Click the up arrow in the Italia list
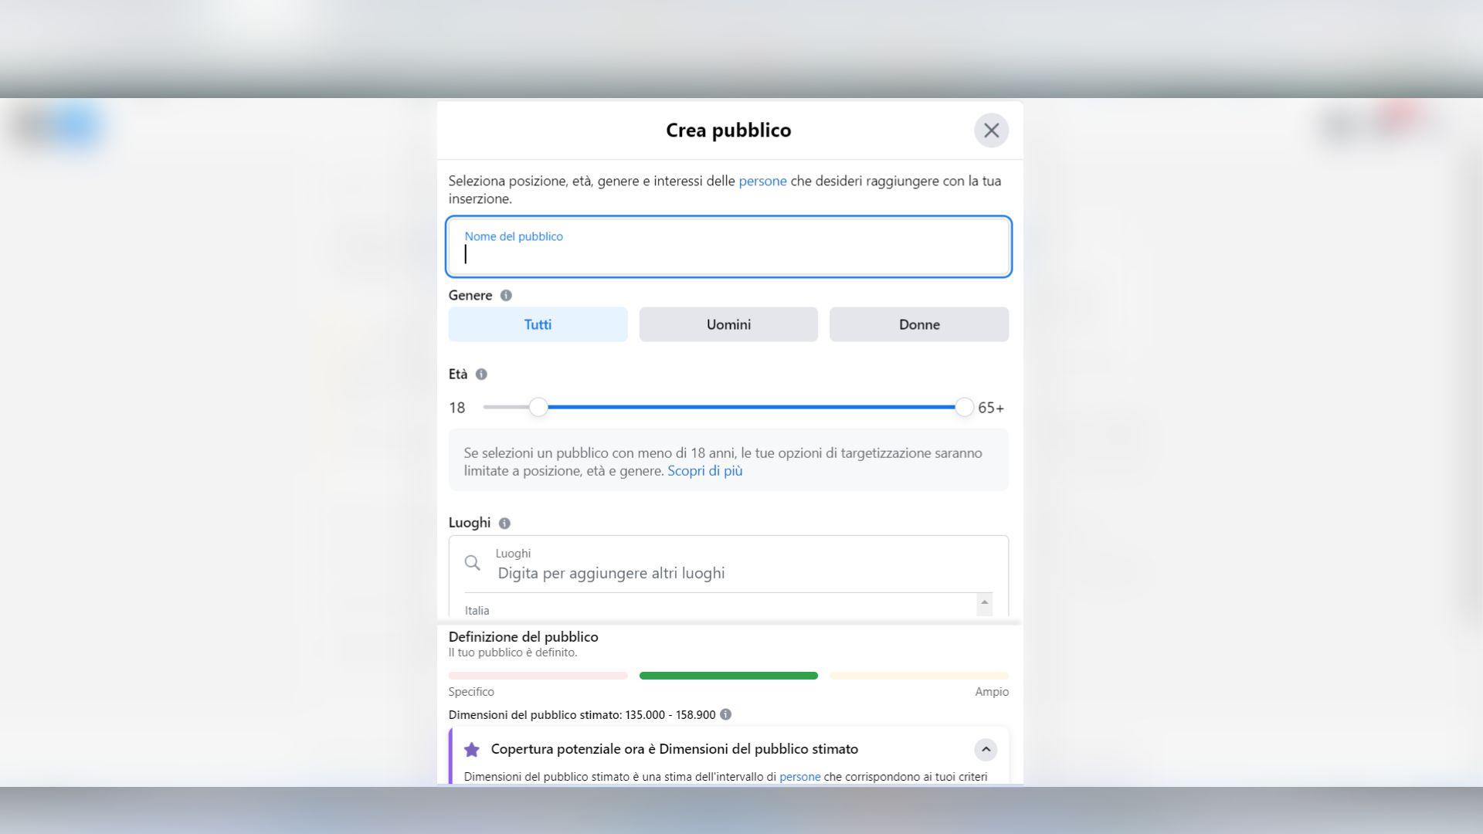Screen dimensions: 1483x834 (x=983, y=602)
